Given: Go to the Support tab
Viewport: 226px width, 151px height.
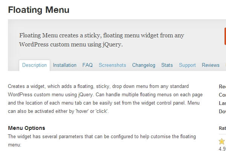Looking at the screenshot, I should tap(187, 65).
